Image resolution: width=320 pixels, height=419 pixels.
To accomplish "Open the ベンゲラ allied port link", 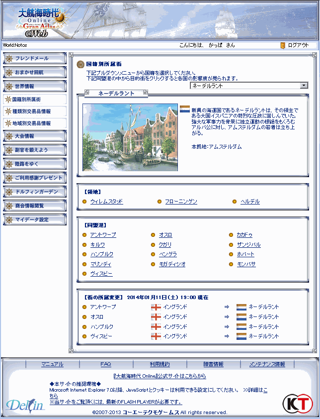I will pyautogui.click(x=168, y=254).
